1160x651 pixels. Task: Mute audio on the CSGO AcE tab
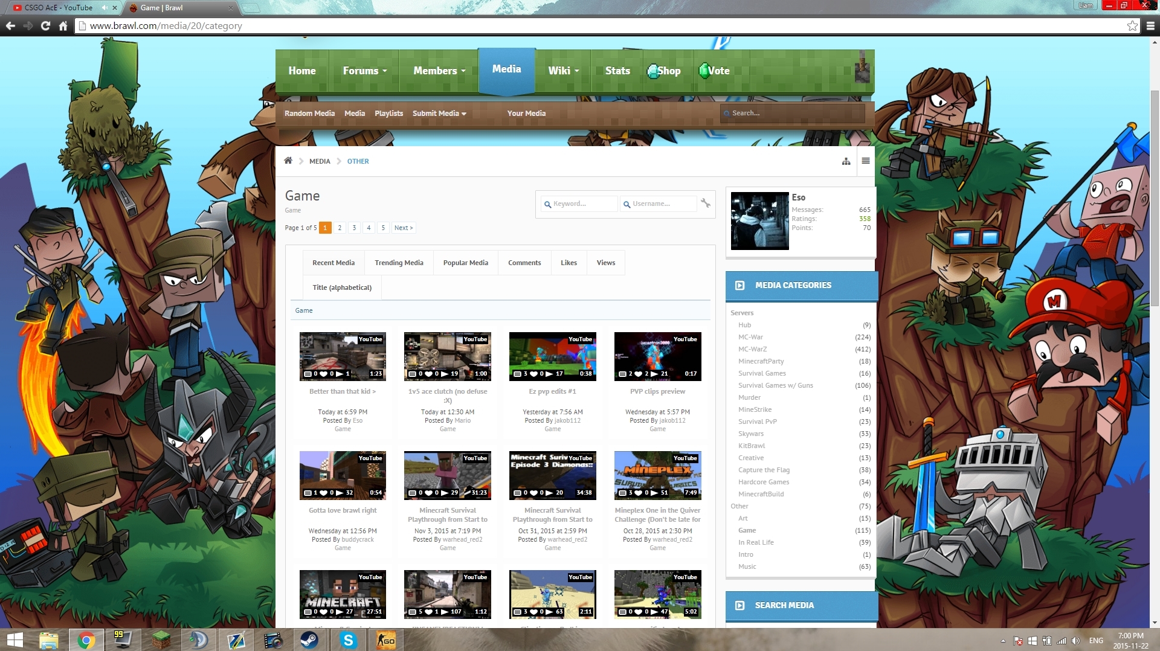point(105,8)
